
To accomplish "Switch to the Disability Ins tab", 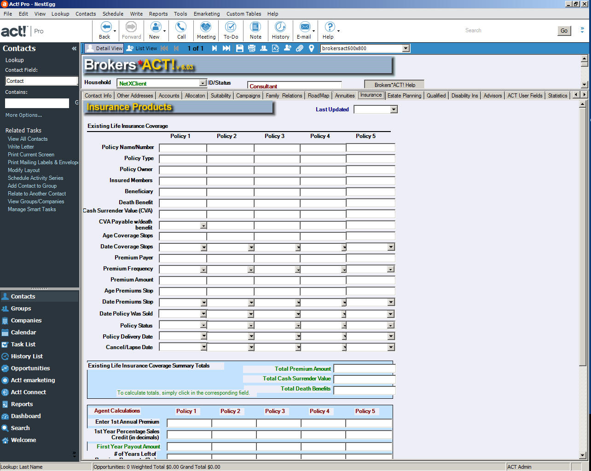I will point(464,96).
